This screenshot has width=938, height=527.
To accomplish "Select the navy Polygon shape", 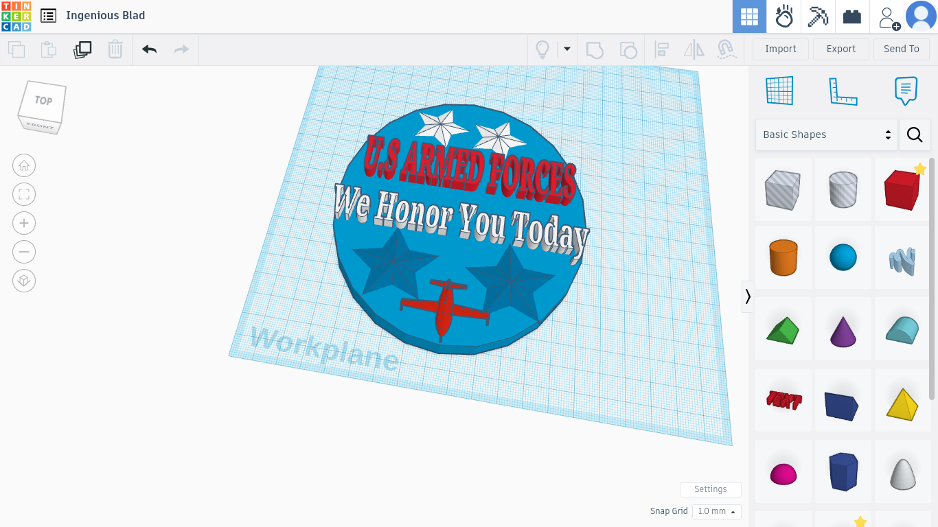I will tap(843, 471).
